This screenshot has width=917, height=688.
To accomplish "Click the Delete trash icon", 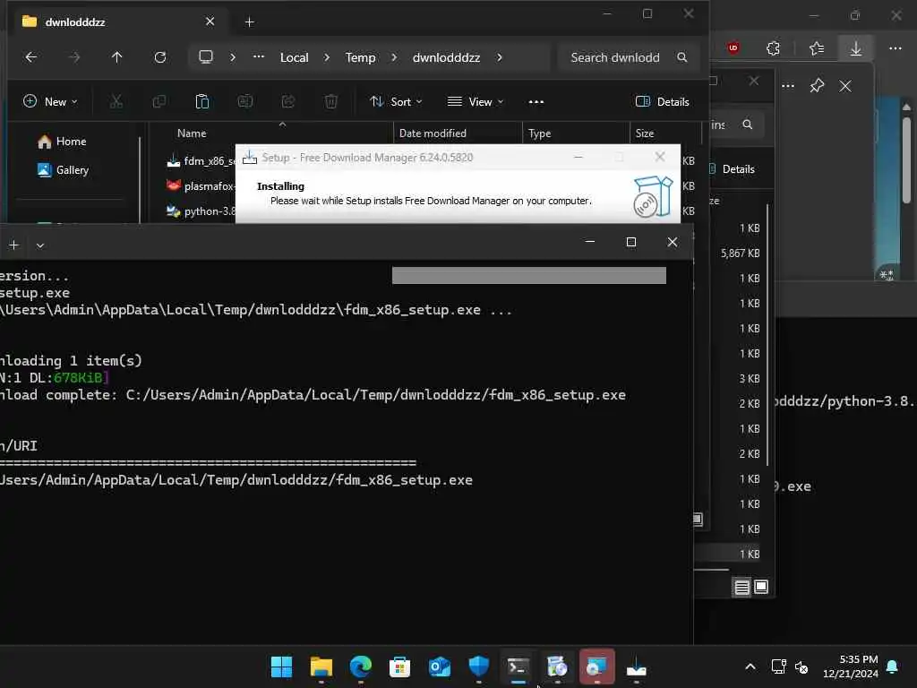I will (x=331, y=102).
